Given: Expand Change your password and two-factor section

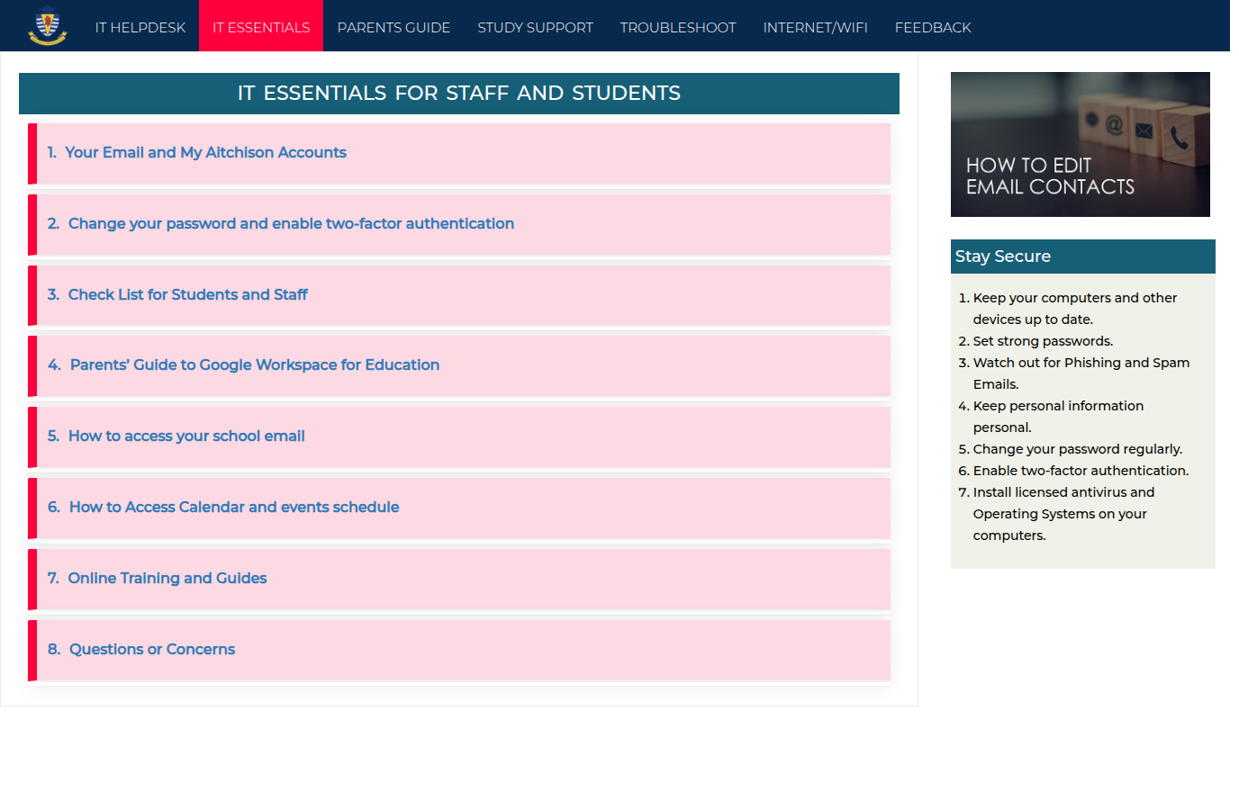Looking at the screenshot, I should [459, 224].
